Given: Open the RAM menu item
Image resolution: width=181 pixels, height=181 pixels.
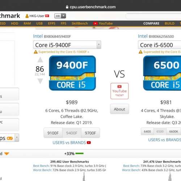Looking at the screenshot, I should click(27, 24).
